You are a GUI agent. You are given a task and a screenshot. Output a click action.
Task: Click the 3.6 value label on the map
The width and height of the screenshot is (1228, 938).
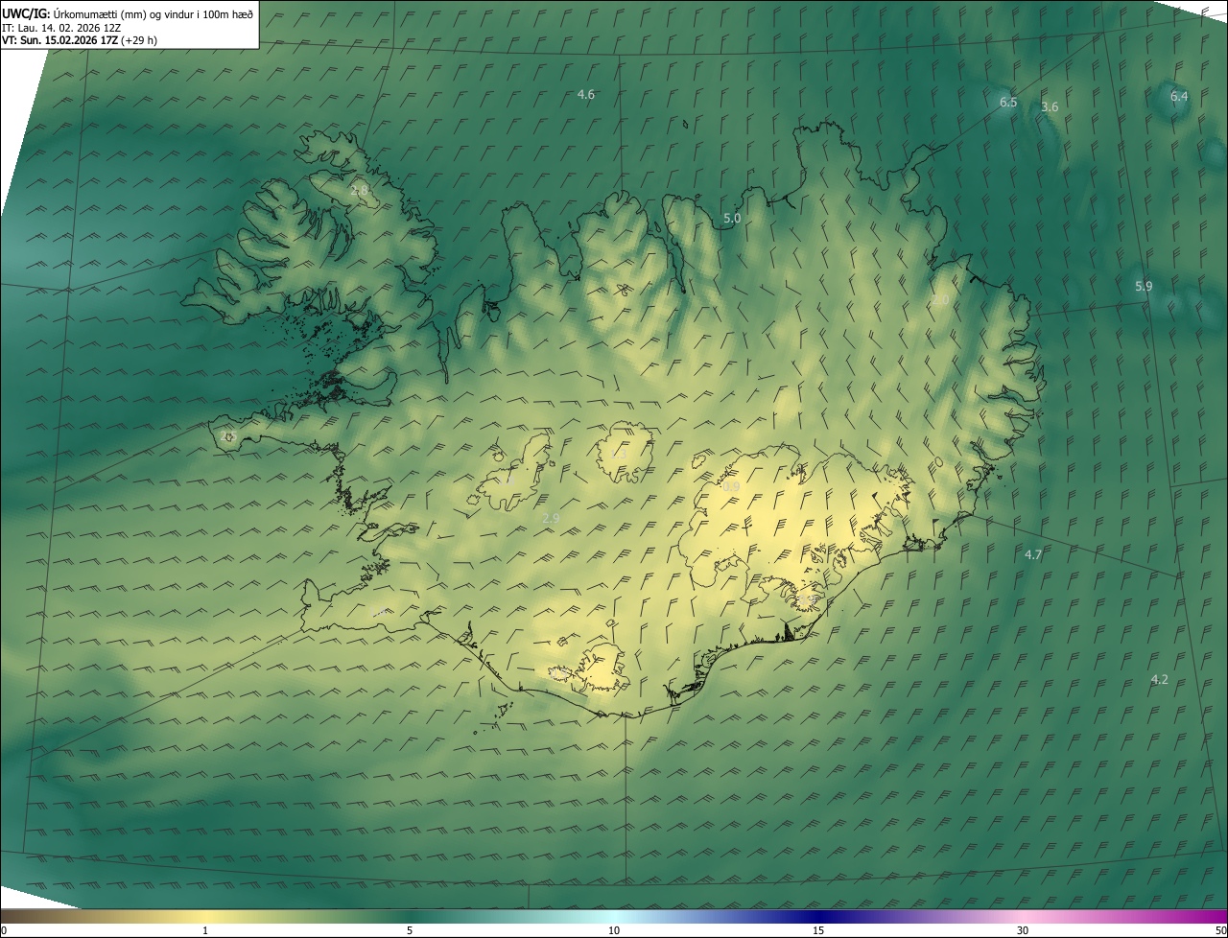1050,106
